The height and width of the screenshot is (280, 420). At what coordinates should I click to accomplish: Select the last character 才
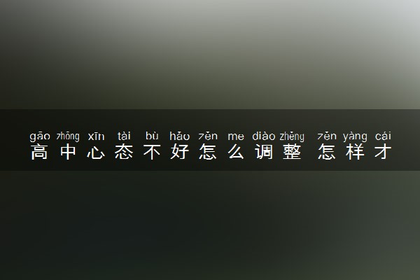pos(383,152)
